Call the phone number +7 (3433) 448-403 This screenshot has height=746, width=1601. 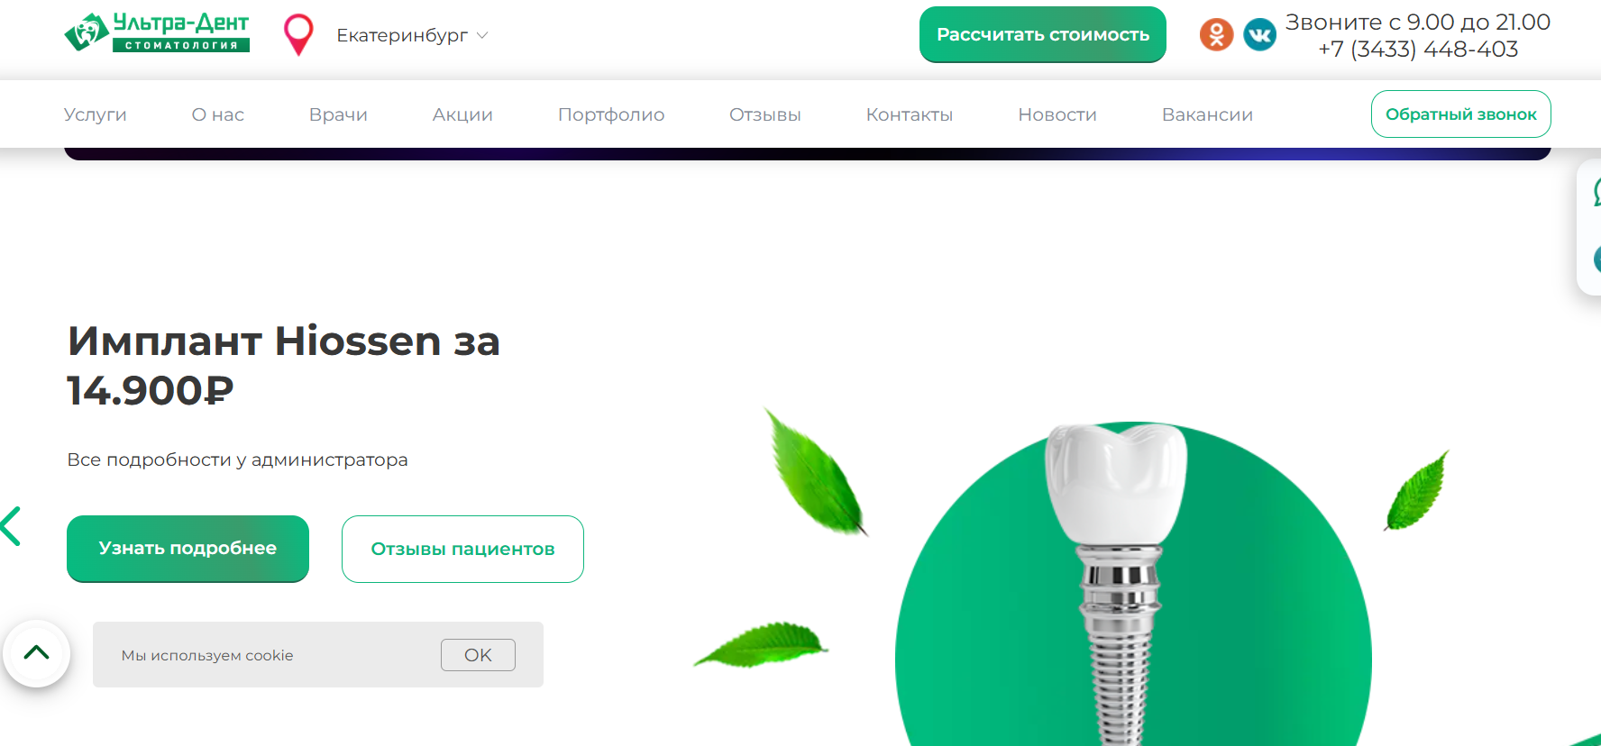(x=1418, y=49)
